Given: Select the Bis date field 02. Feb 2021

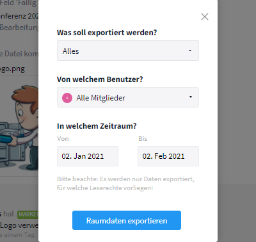Looking at the screenshot, I should 168,156.
